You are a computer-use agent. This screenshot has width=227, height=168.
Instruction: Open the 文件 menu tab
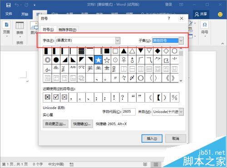click(9, 14)
